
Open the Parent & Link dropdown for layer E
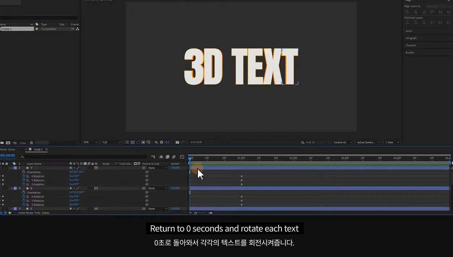click(x=158, y=209)
